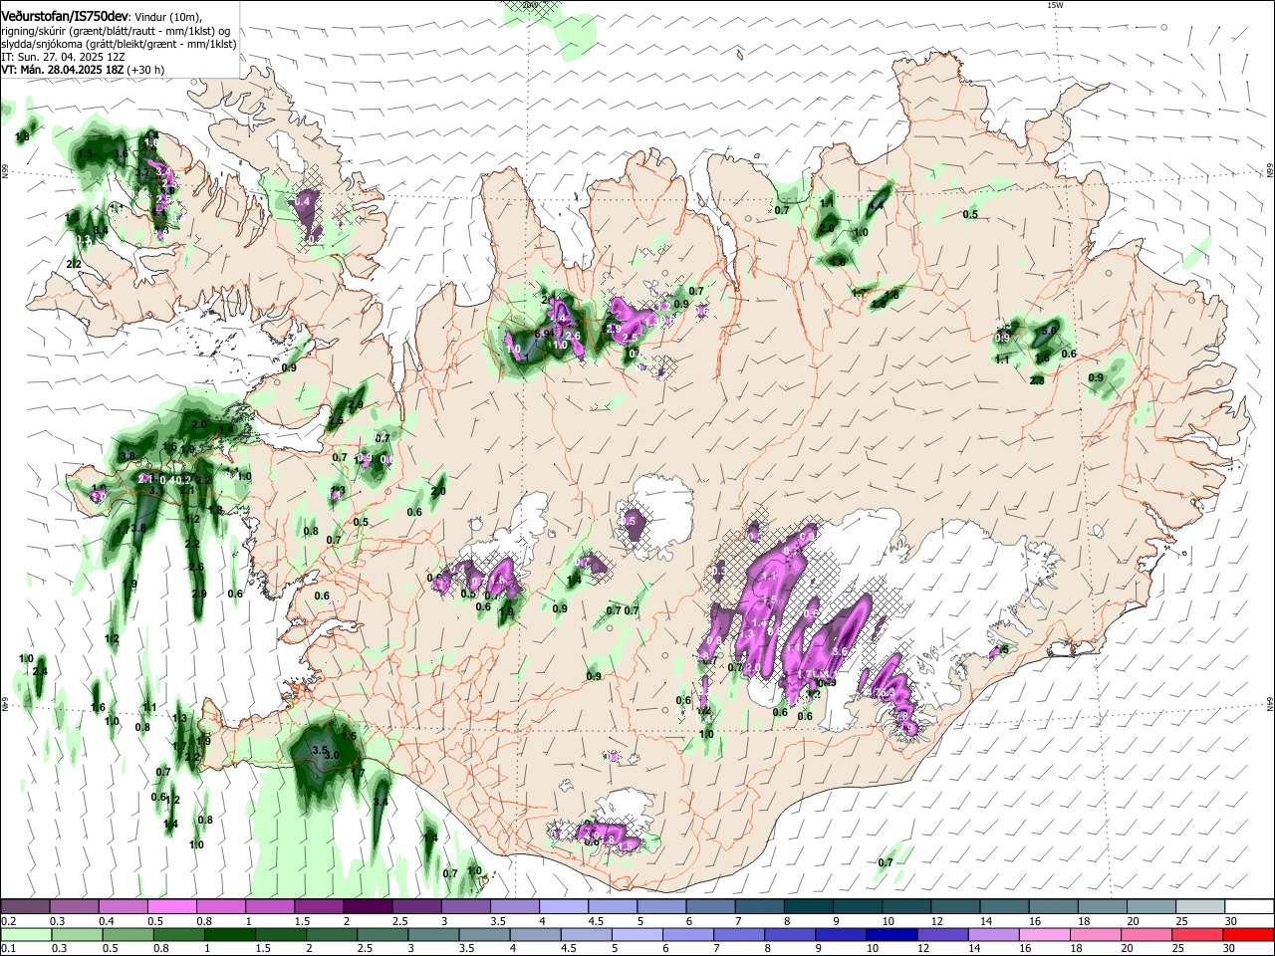The height and width of the screenshot is (956, 1275).
Task: Select the bottom-row swatch labeled 25
Action: pos(1196,934)
